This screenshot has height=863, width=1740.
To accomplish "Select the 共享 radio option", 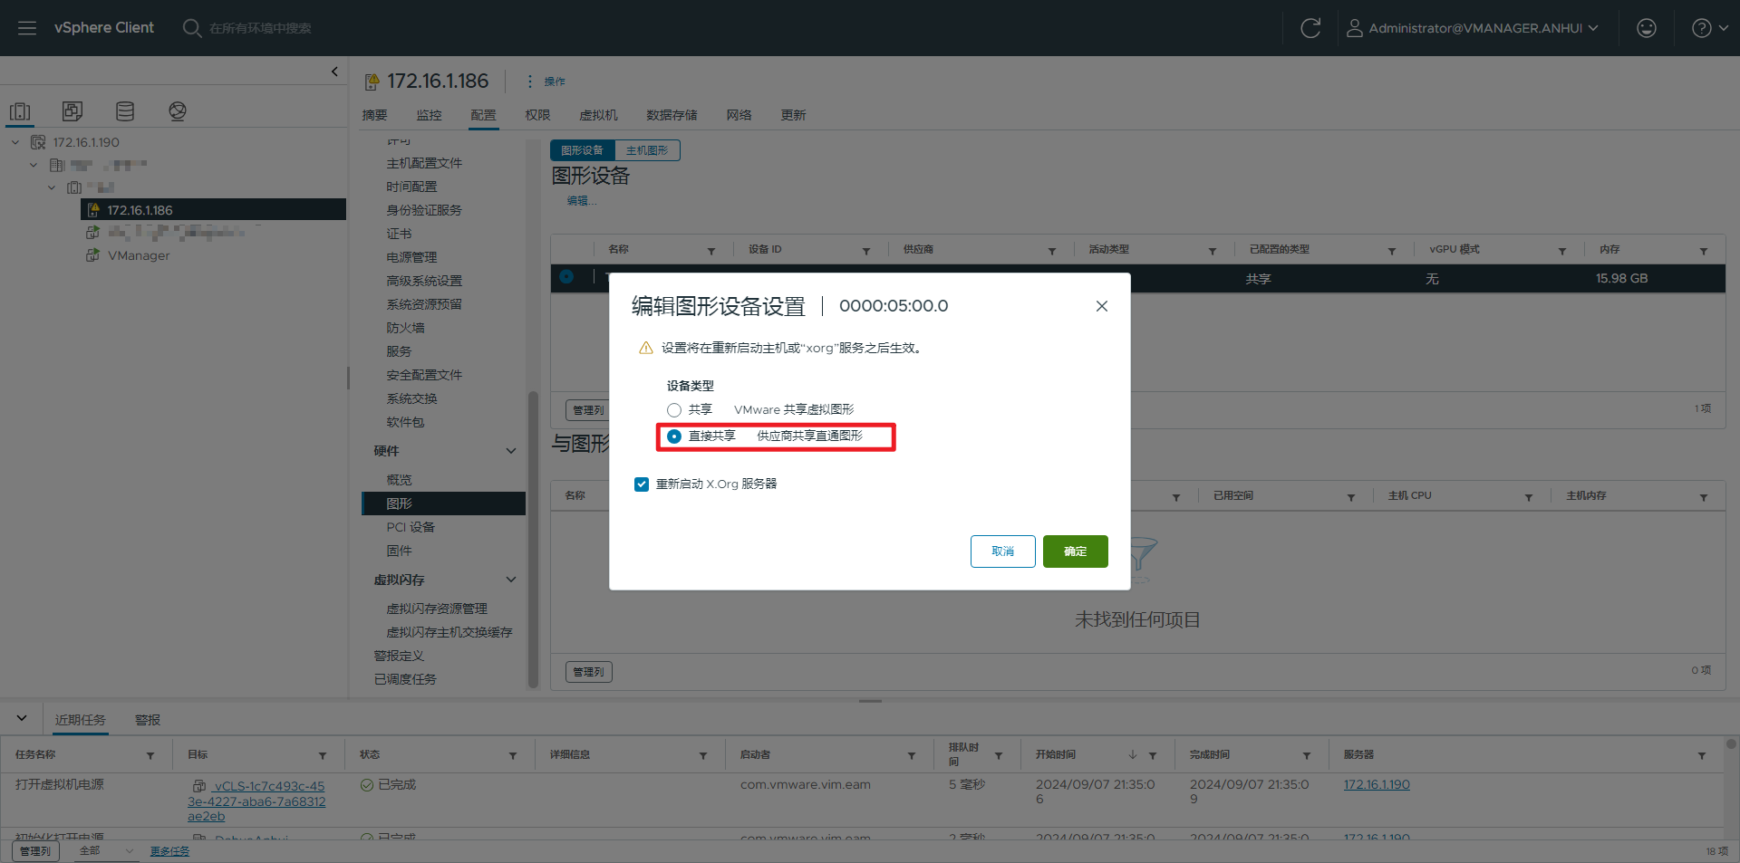I will point(674,410).
